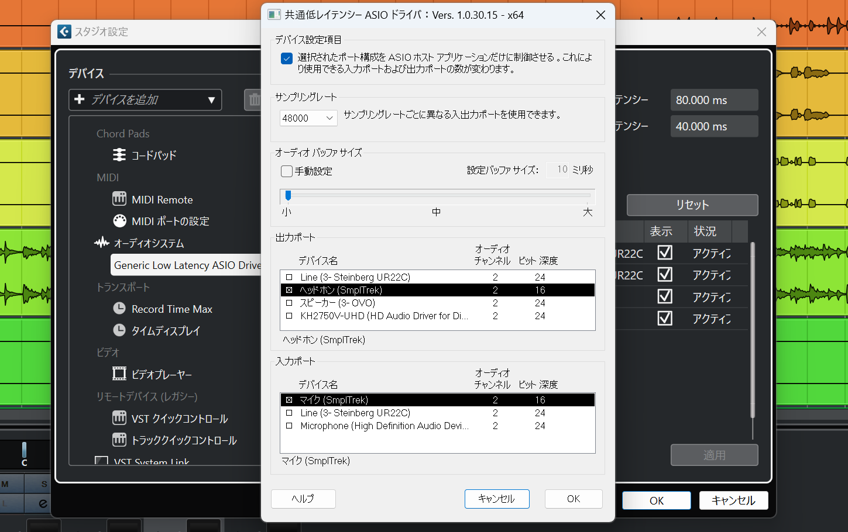Close the スタジオ設定 window
This screenshot has height=532, width=848.
click(761, 32)
